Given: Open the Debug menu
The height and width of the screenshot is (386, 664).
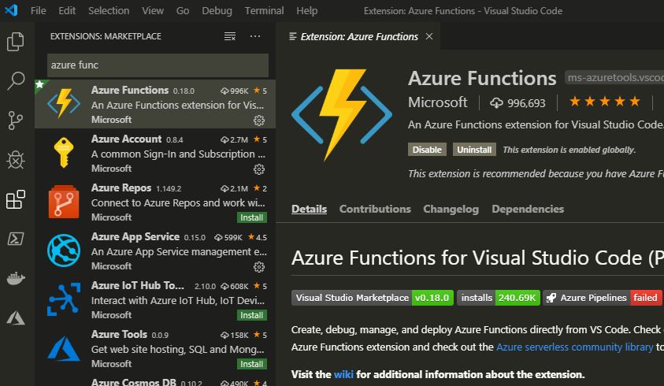Looking at the screenshot, I should click(217, 10).
